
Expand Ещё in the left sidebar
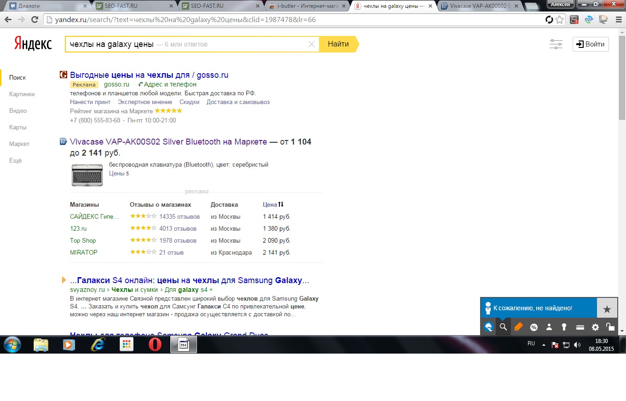pyautogui.click(x=15, y=160)
